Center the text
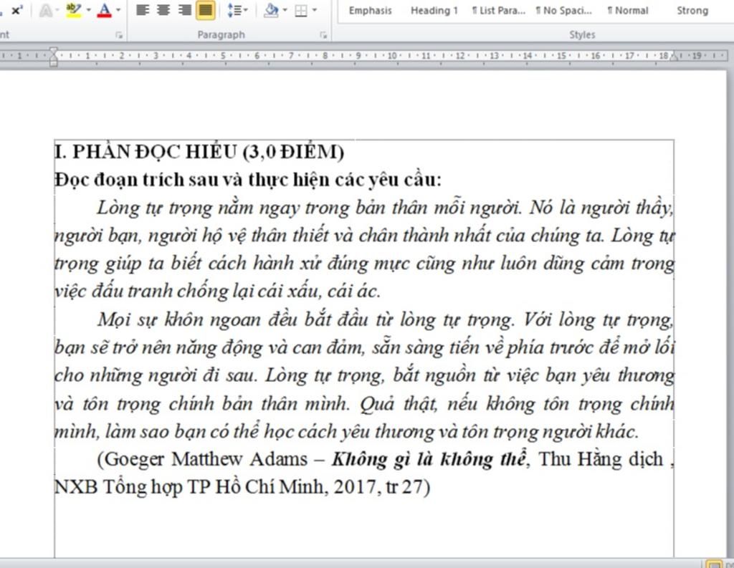734x568 pixels. pos(163,10)
